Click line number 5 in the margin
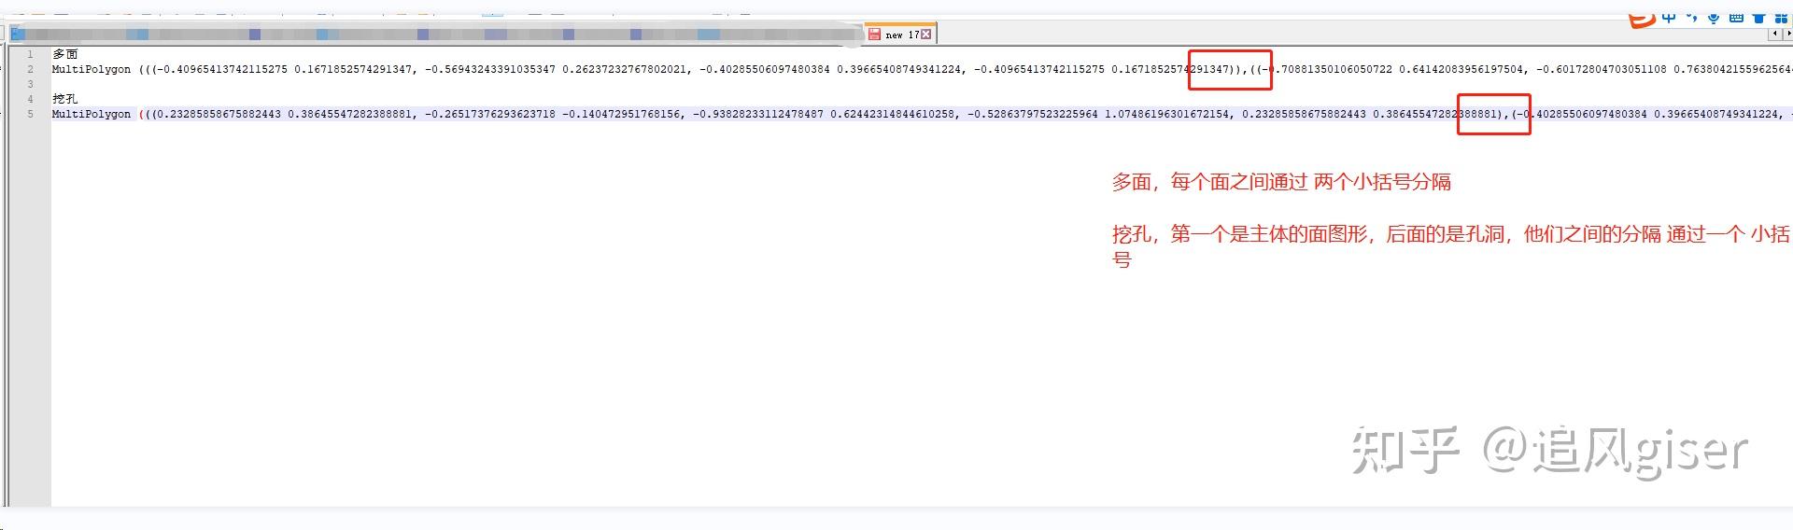 (x=31, y=114)
